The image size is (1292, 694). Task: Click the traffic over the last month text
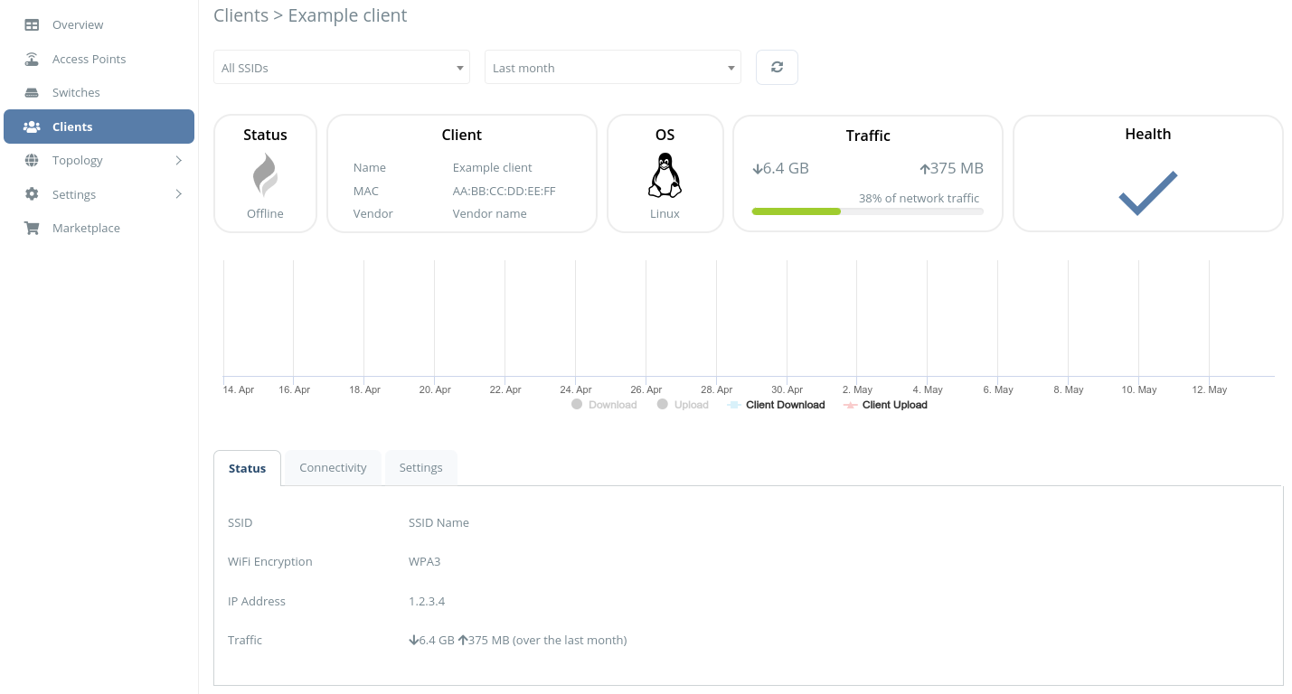pyautogui.click(x=517, y=640)
